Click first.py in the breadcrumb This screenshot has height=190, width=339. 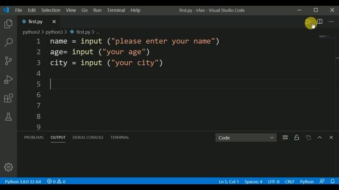click(x=83, y=32)
